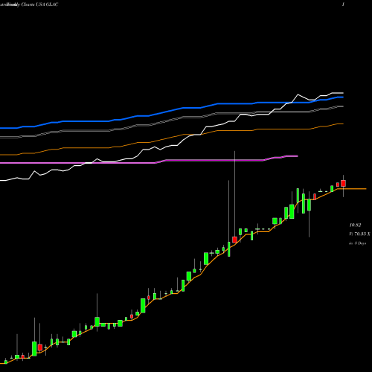Viewport: 372px width, 372px height.
Task: Click the volume label reading 70.35
Action: pyautogui.click(x=360, y=234)
